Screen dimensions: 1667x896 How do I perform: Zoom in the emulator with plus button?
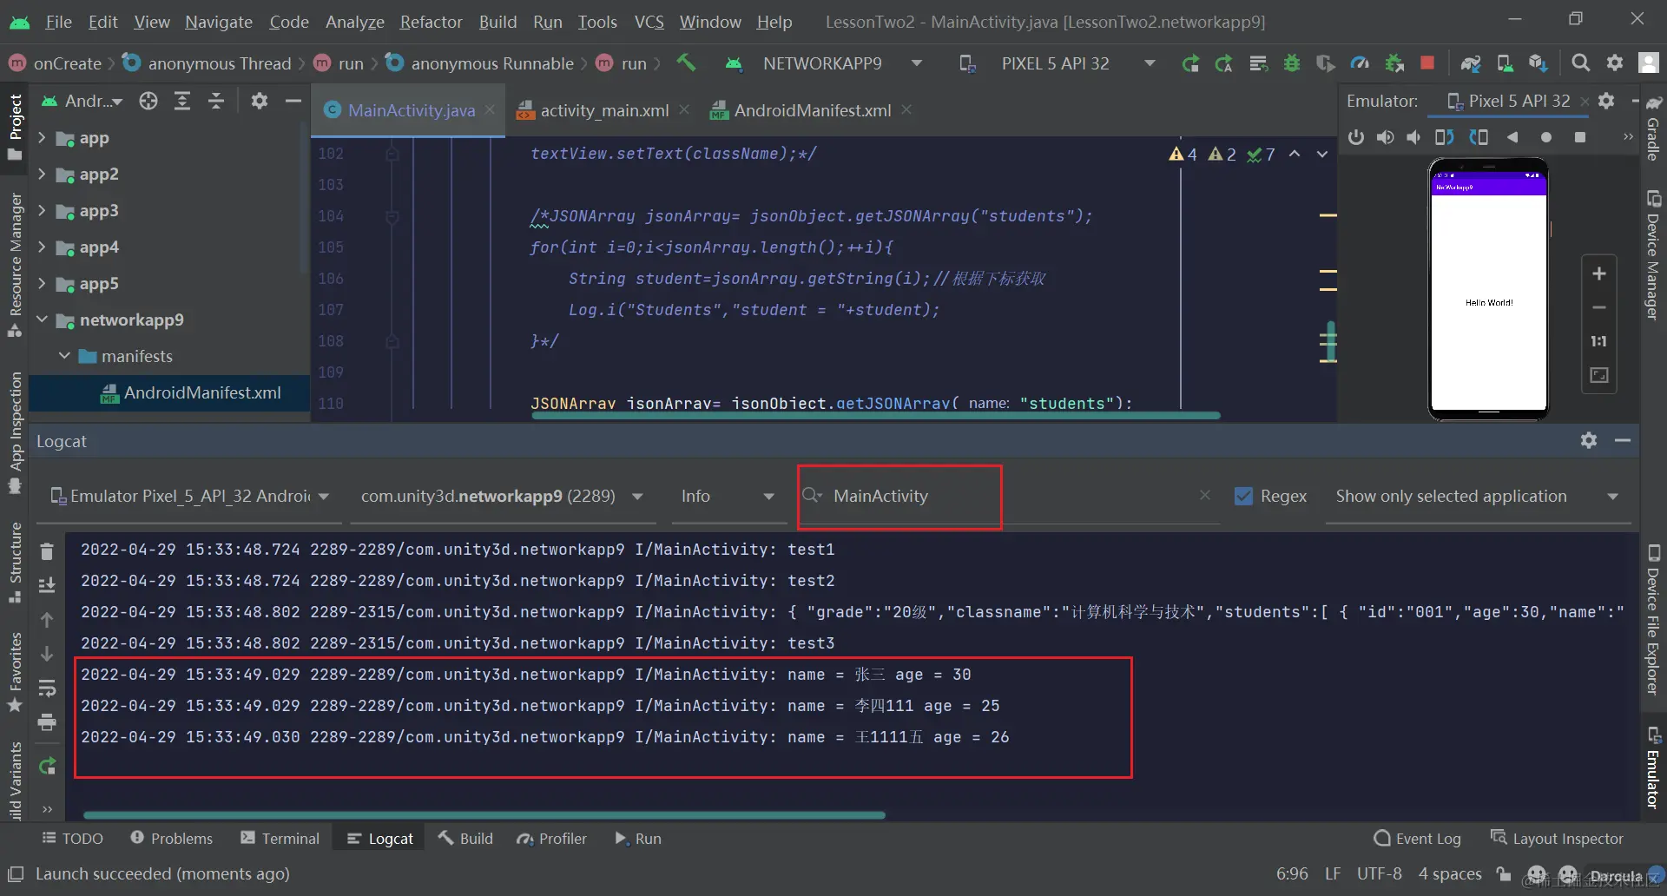tap(1599, 273)
